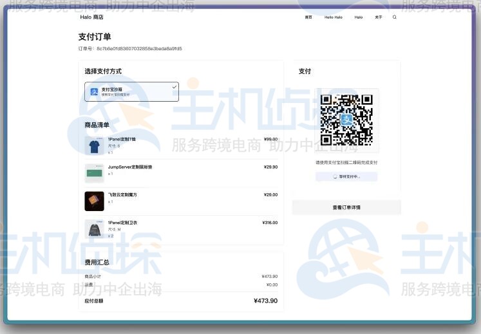Click the 商品清单 section heading
Viewport: 481px width, 334px height.
[97, 125]
